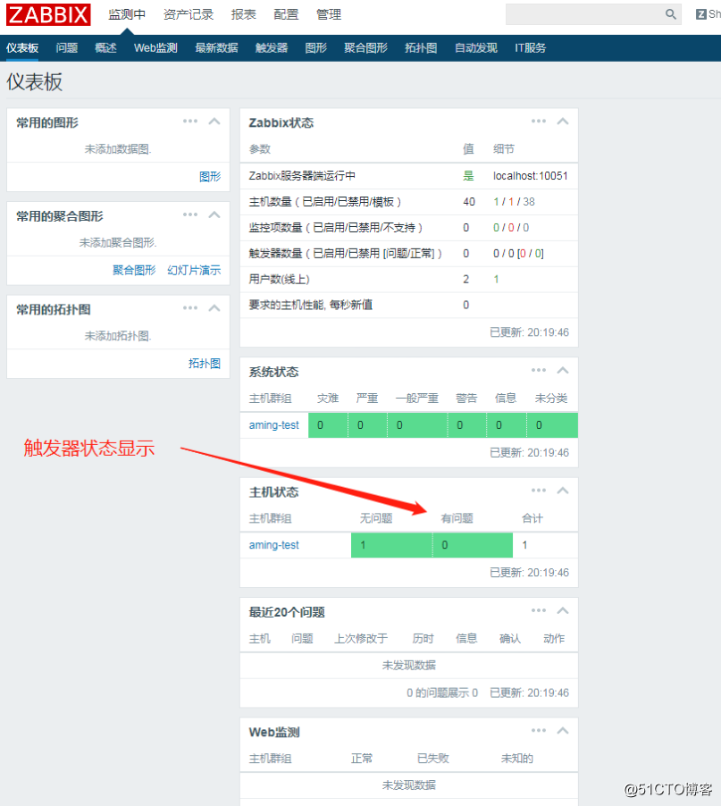Collapse the 系统状态 widget

click(x=563, y=370)
